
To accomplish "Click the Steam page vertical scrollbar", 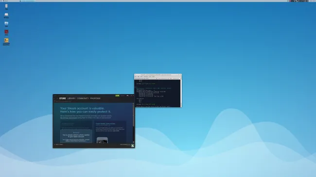I will 133,123.
